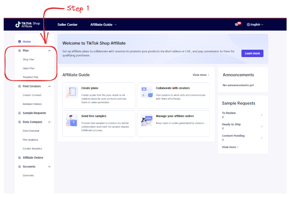Click the Ready to Ship label
Viewport: 290px width, 197px height.
click(x=231, y=124)
